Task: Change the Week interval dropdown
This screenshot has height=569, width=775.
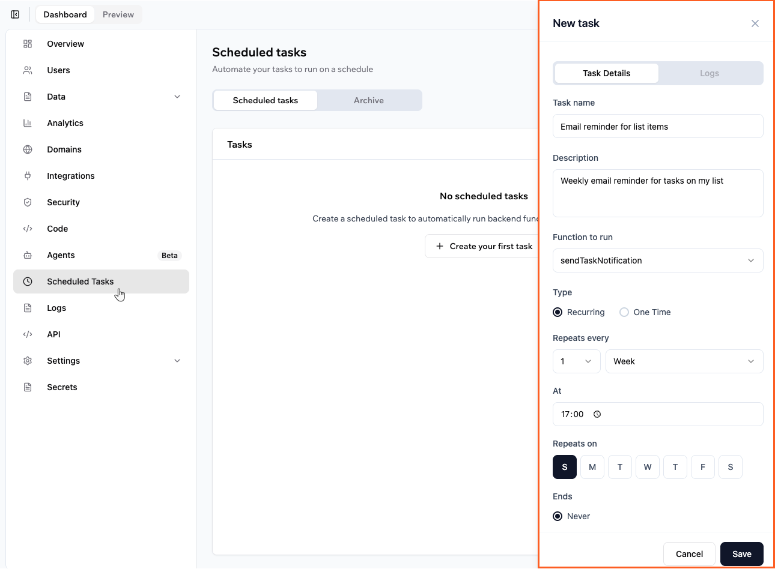Action: (x=684, y=361)
